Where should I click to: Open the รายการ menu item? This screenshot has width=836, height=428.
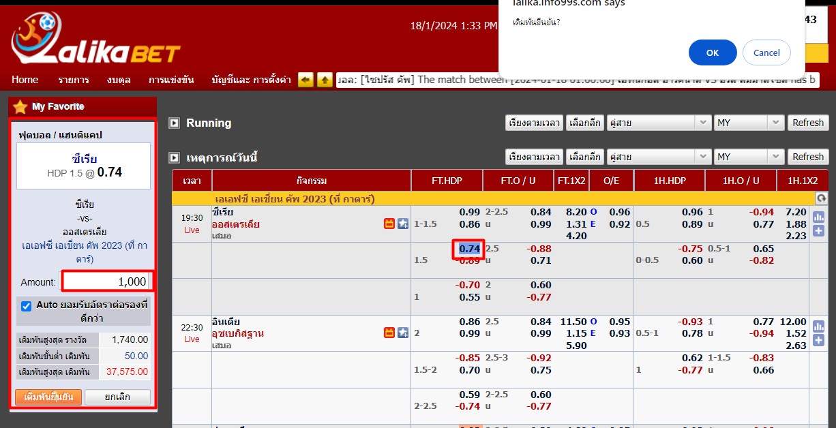coord(74,80)
